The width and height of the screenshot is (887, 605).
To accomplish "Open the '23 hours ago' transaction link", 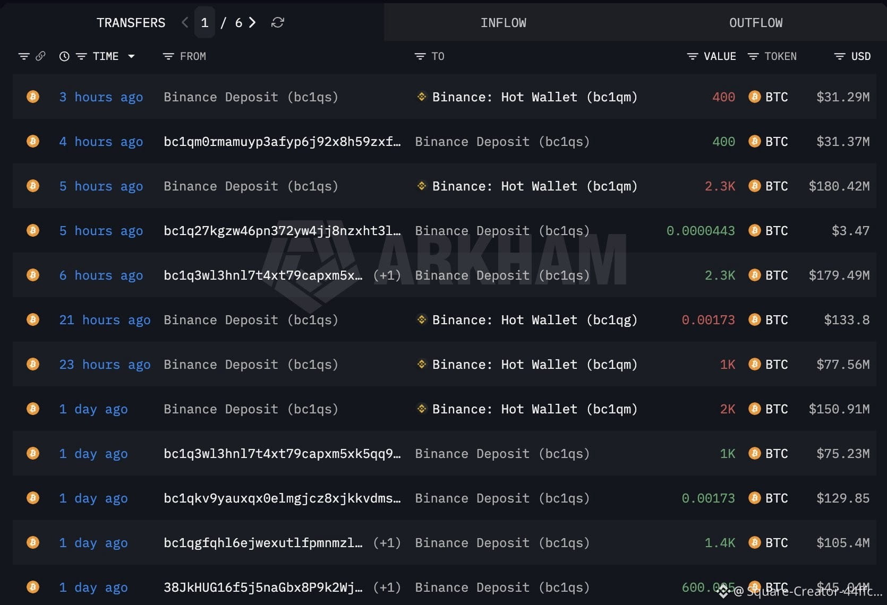I will click(x=105, y=365).
